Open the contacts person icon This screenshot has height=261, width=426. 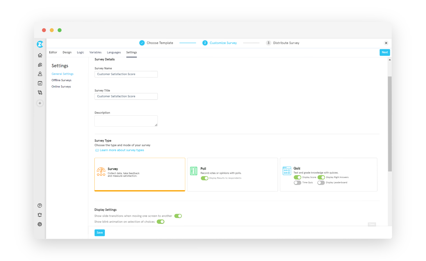tap(40, 74)
